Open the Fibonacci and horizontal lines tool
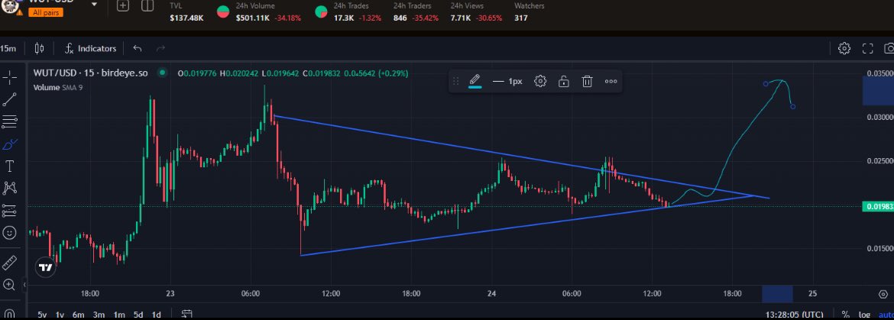Image resolution: width=894 pixels, height=320 pixels. pos(10,121)
